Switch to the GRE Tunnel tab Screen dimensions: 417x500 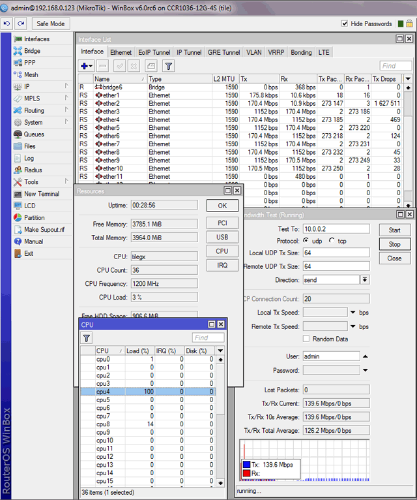[223, 52]
